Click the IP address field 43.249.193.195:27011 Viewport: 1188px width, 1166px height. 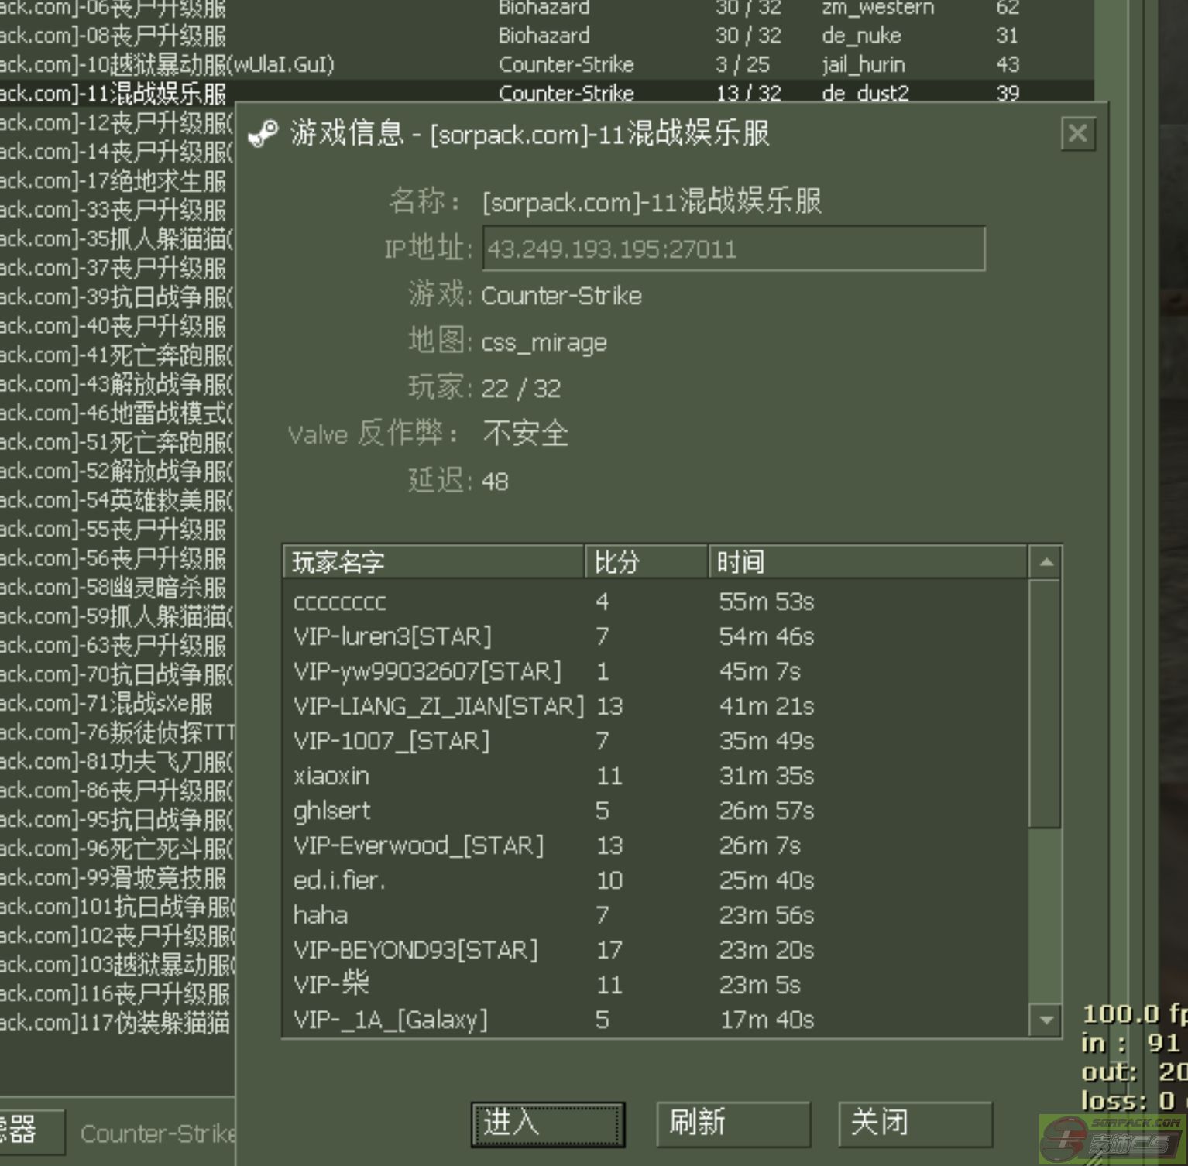(733, 249)
